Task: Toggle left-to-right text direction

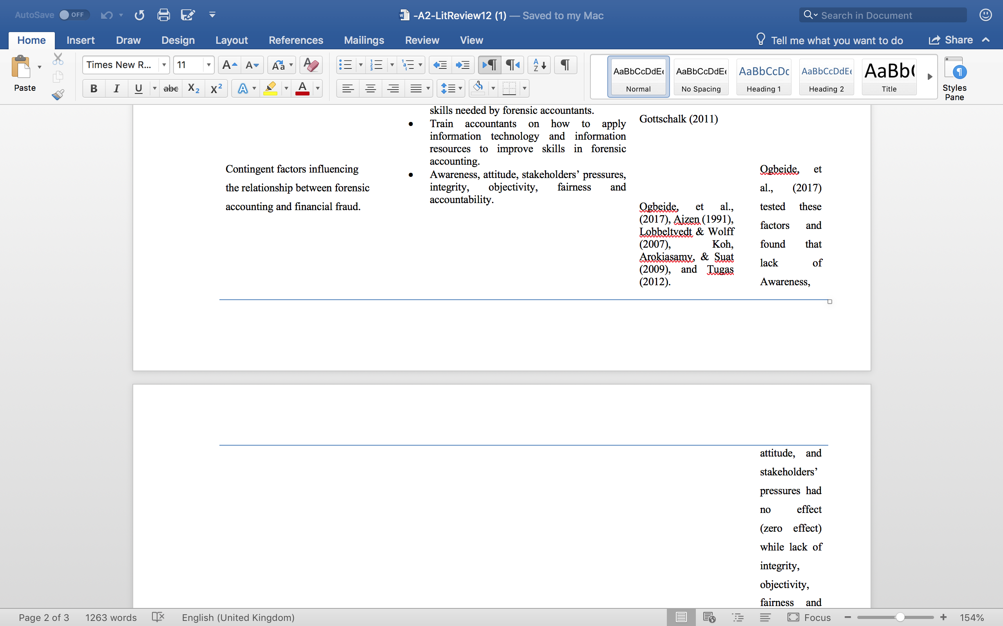Action: click(489, 65)
